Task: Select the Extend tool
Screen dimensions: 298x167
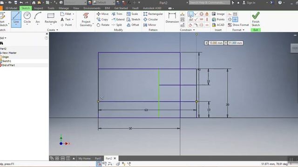Action: click(x=118, y=19)
